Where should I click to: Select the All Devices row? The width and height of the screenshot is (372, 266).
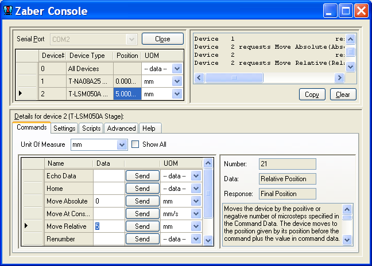click(100, 69)
